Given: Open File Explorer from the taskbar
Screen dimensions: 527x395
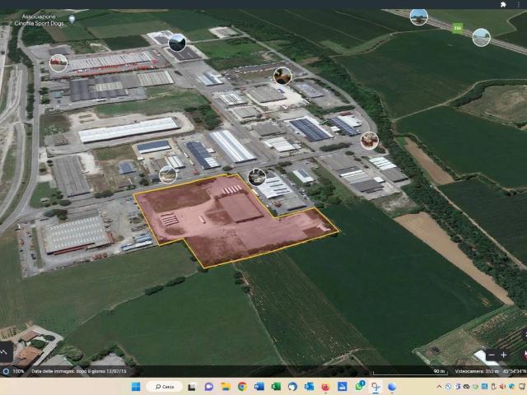Looking at the screenshot, I should (x=226, y=387).
